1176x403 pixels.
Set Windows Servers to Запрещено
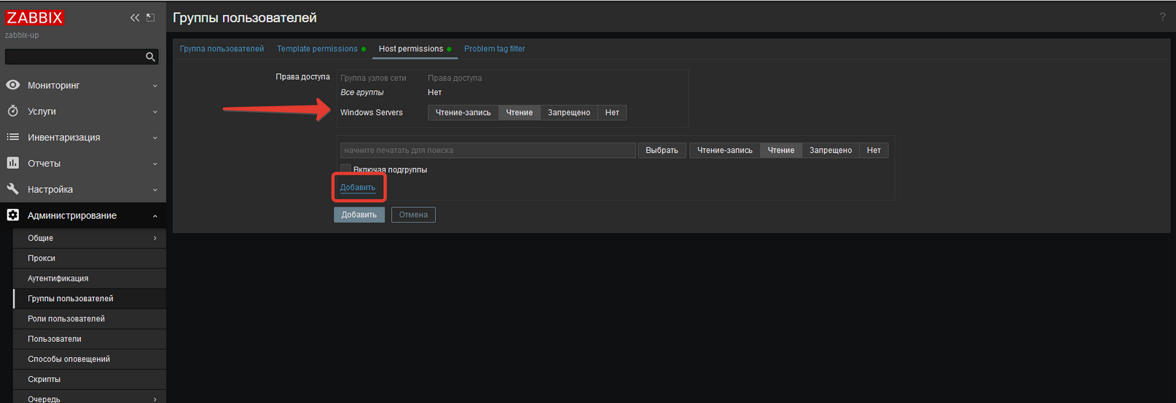tap(569, 113)
